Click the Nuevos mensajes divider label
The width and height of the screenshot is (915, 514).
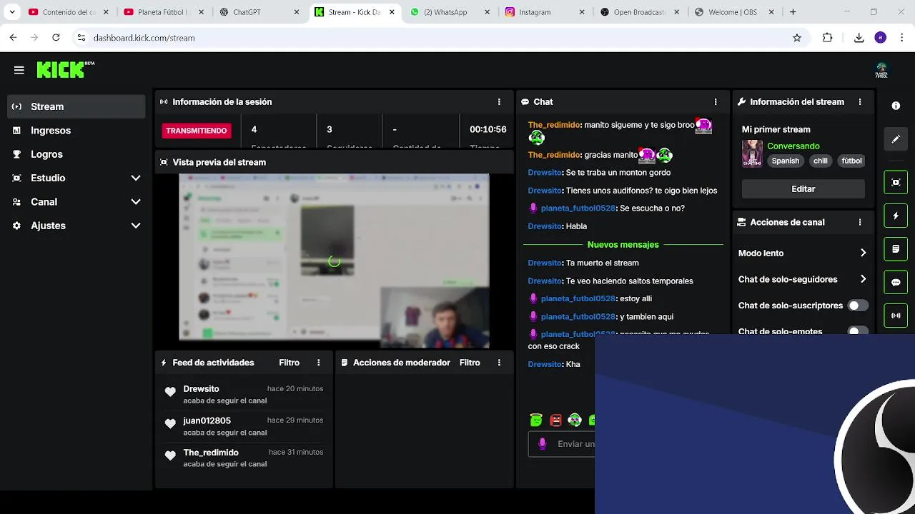(x=623, y=245)
